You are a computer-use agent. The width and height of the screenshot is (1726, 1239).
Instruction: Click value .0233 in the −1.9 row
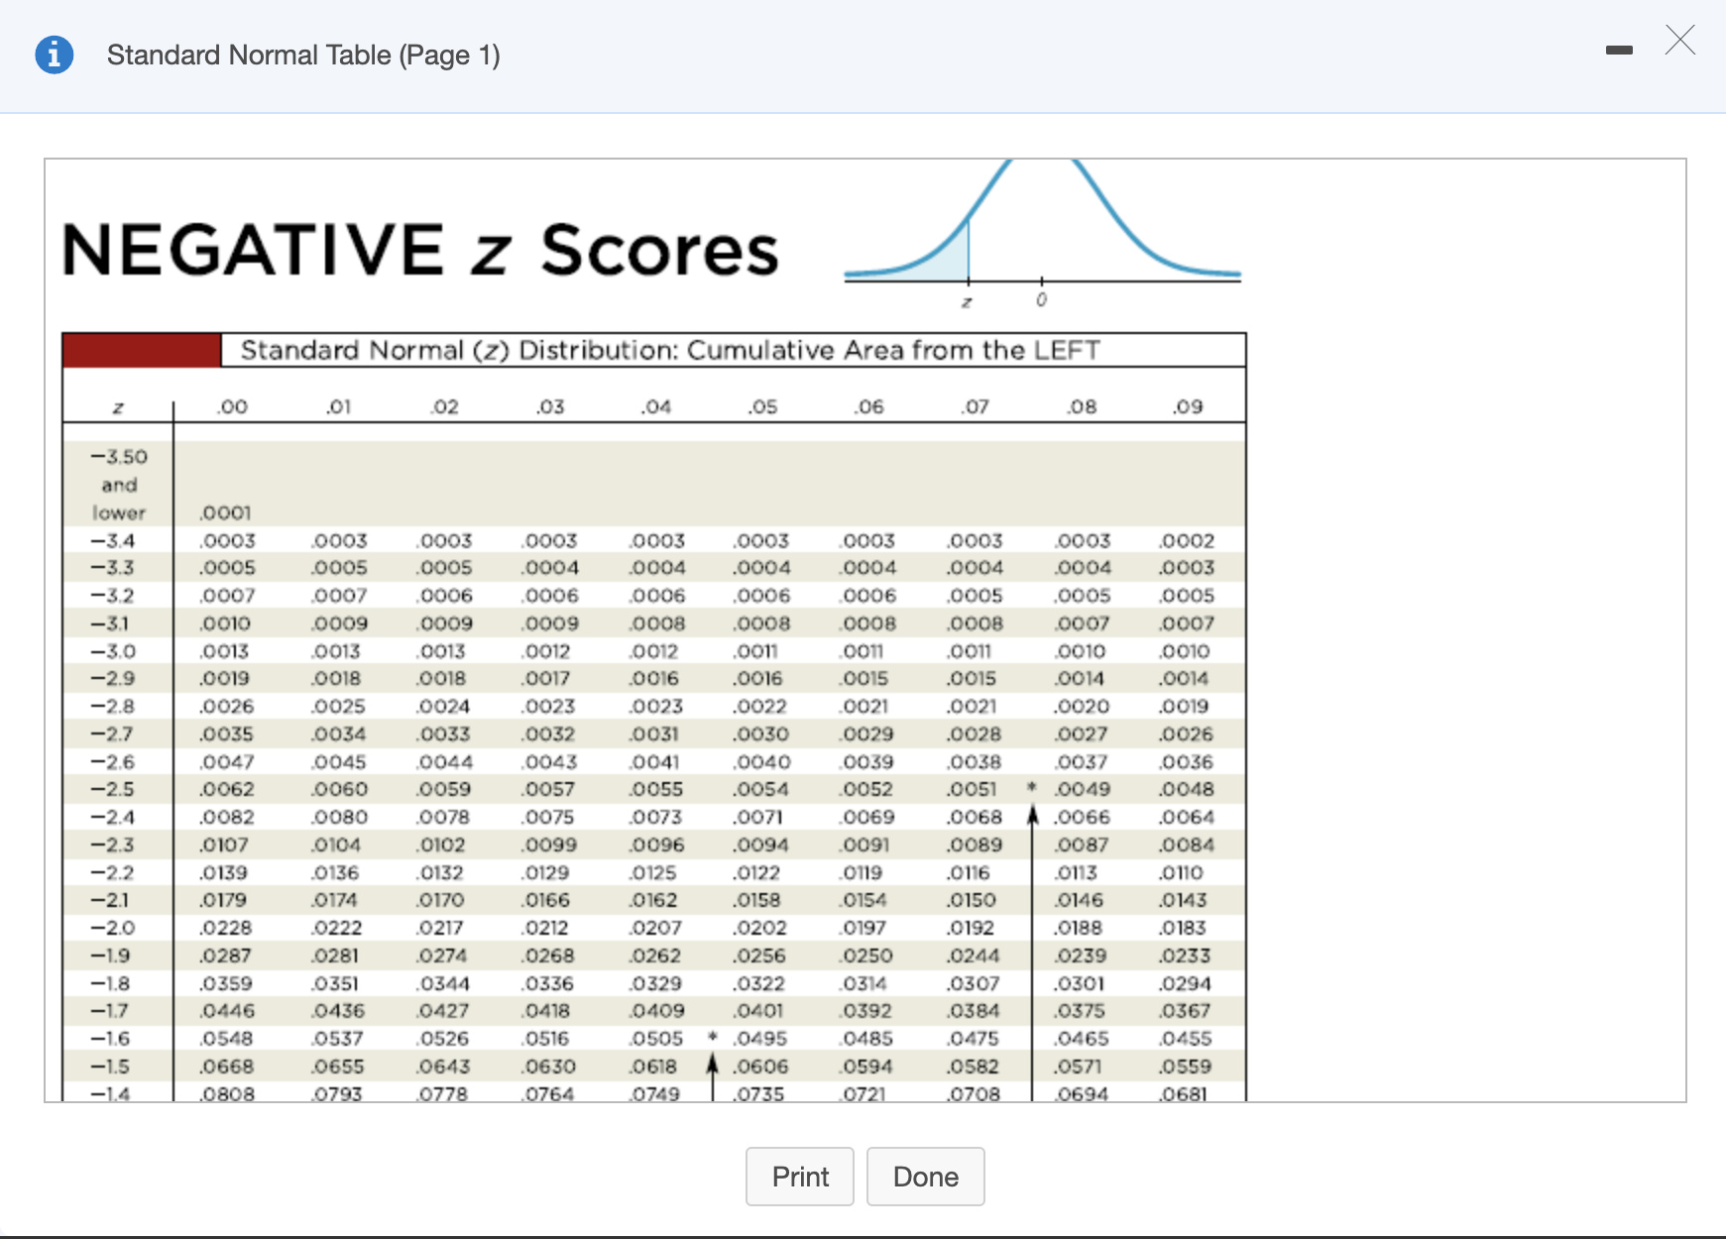(1185, 957)
